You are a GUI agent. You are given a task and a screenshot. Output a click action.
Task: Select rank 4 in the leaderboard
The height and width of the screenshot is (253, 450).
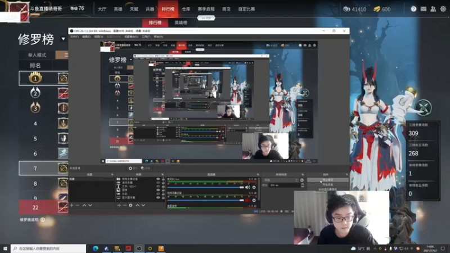tap(43, 124)
